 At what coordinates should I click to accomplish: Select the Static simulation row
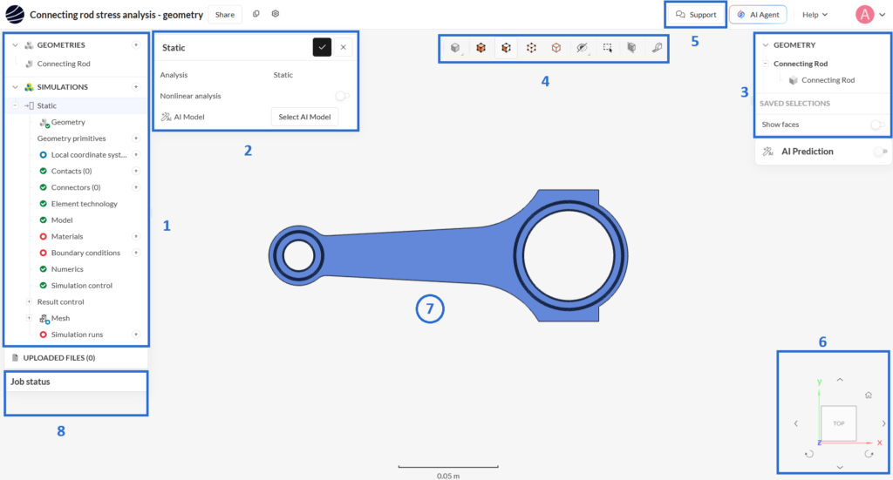pyautogui.click(x=76, y=105)
